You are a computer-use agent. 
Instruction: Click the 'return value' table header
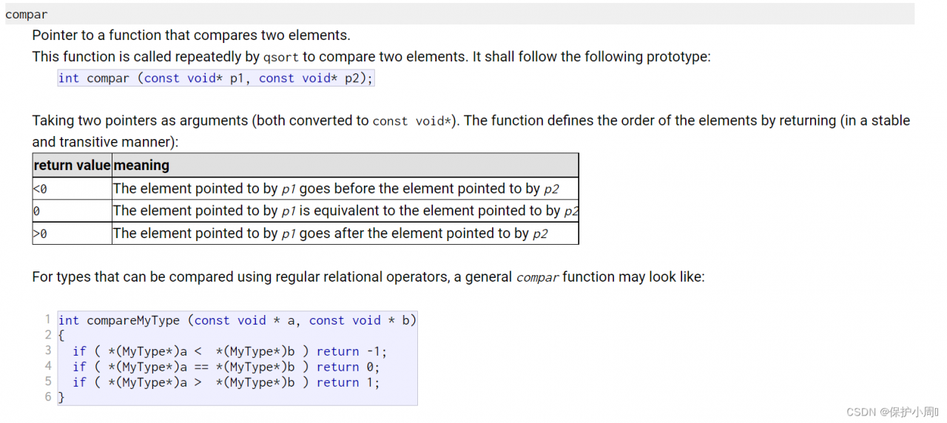click(72, 166)
